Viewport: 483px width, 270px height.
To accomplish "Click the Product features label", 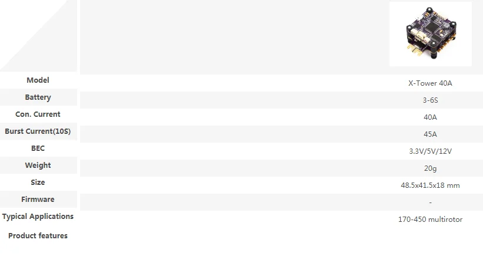I will (38, 236).
